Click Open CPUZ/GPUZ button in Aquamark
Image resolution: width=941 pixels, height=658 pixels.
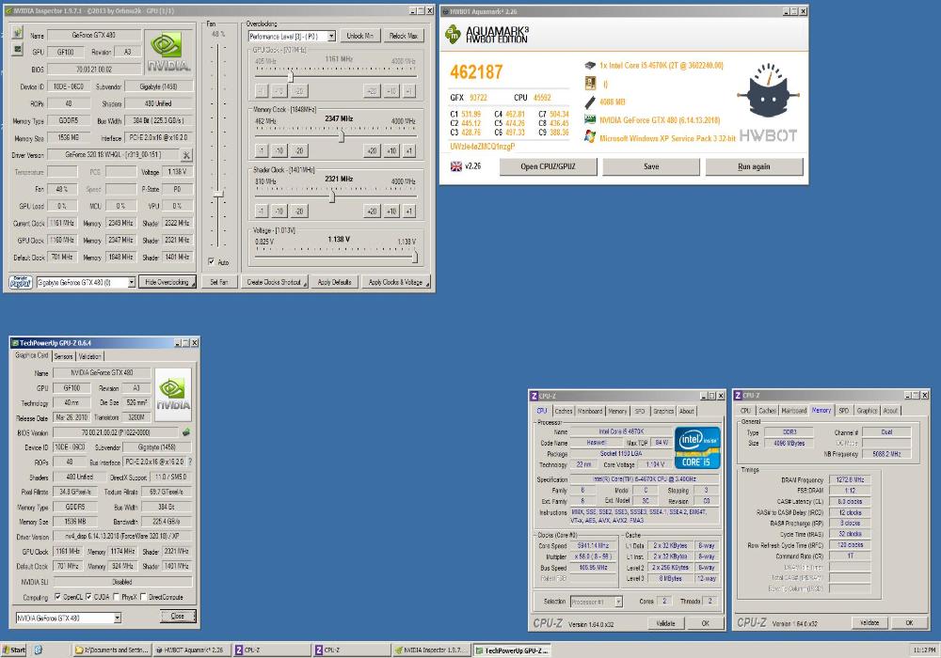pyautogui.click(x=548, y=166)
